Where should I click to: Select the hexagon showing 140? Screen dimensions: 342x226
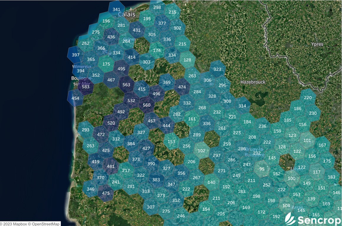pos(211,182)
